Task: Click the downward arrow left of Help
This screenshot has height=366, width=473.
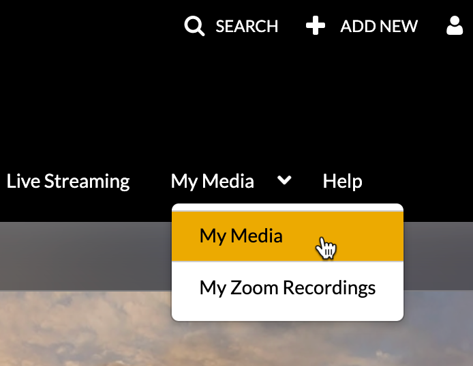Action: point(285,180)
